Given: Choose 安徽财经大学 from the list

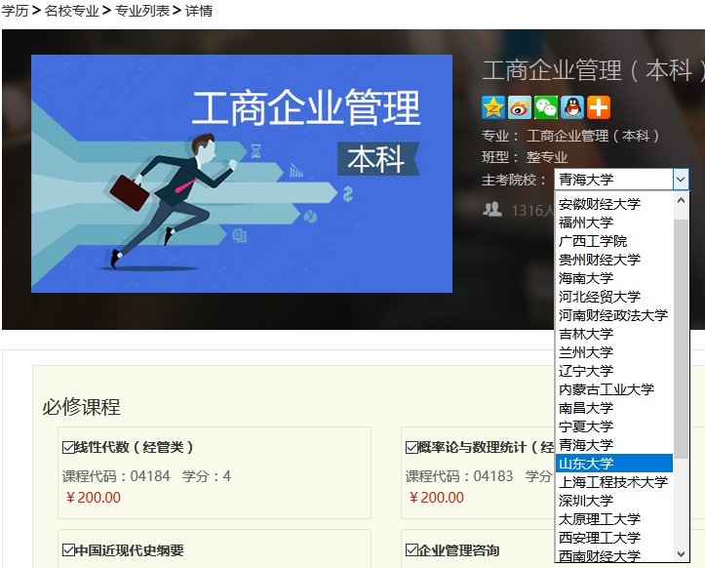Looking at the screenshot, I should click(x=614, y=204).
